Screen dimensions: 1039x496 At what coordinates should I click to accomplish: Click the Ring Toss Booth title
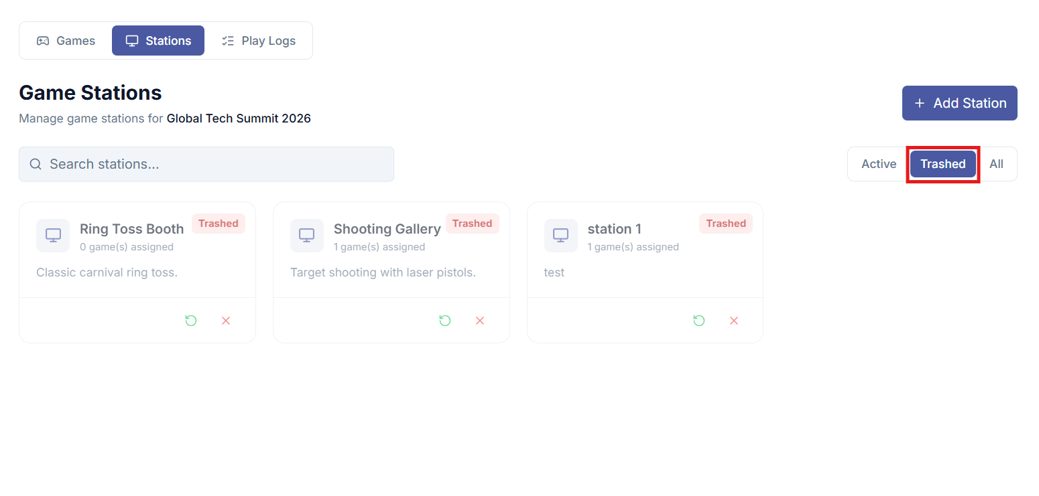point(131,229)
